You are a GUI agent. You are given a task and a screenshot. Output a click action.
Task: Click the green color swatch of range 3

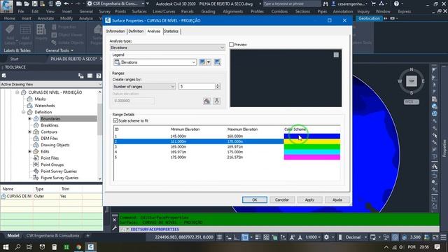pos(312,147)
